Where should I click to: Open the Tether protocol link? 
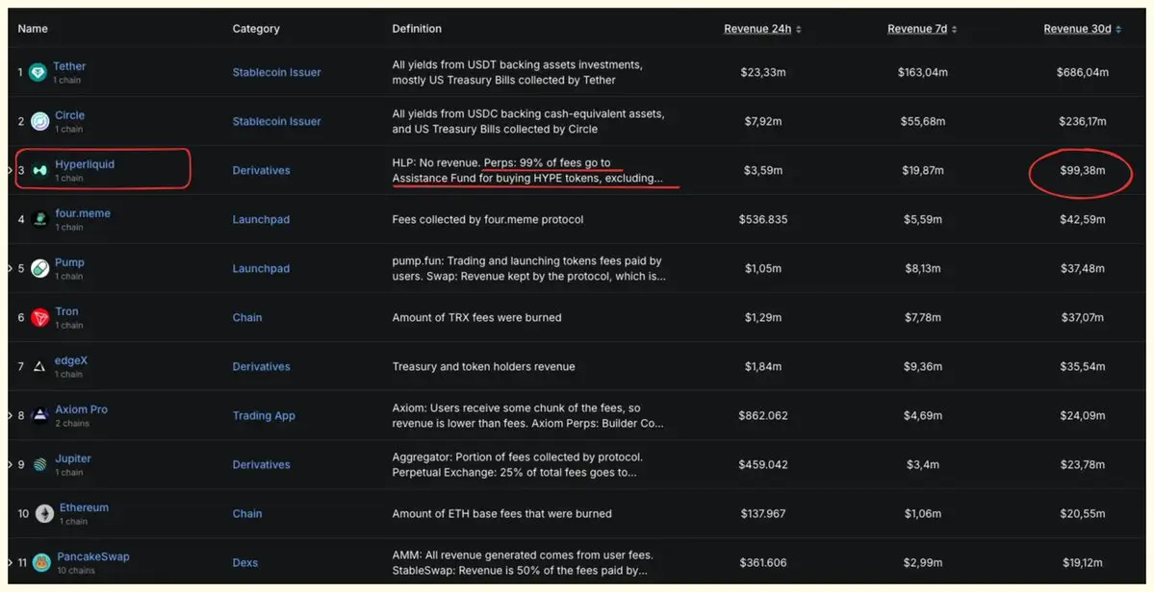69,66
